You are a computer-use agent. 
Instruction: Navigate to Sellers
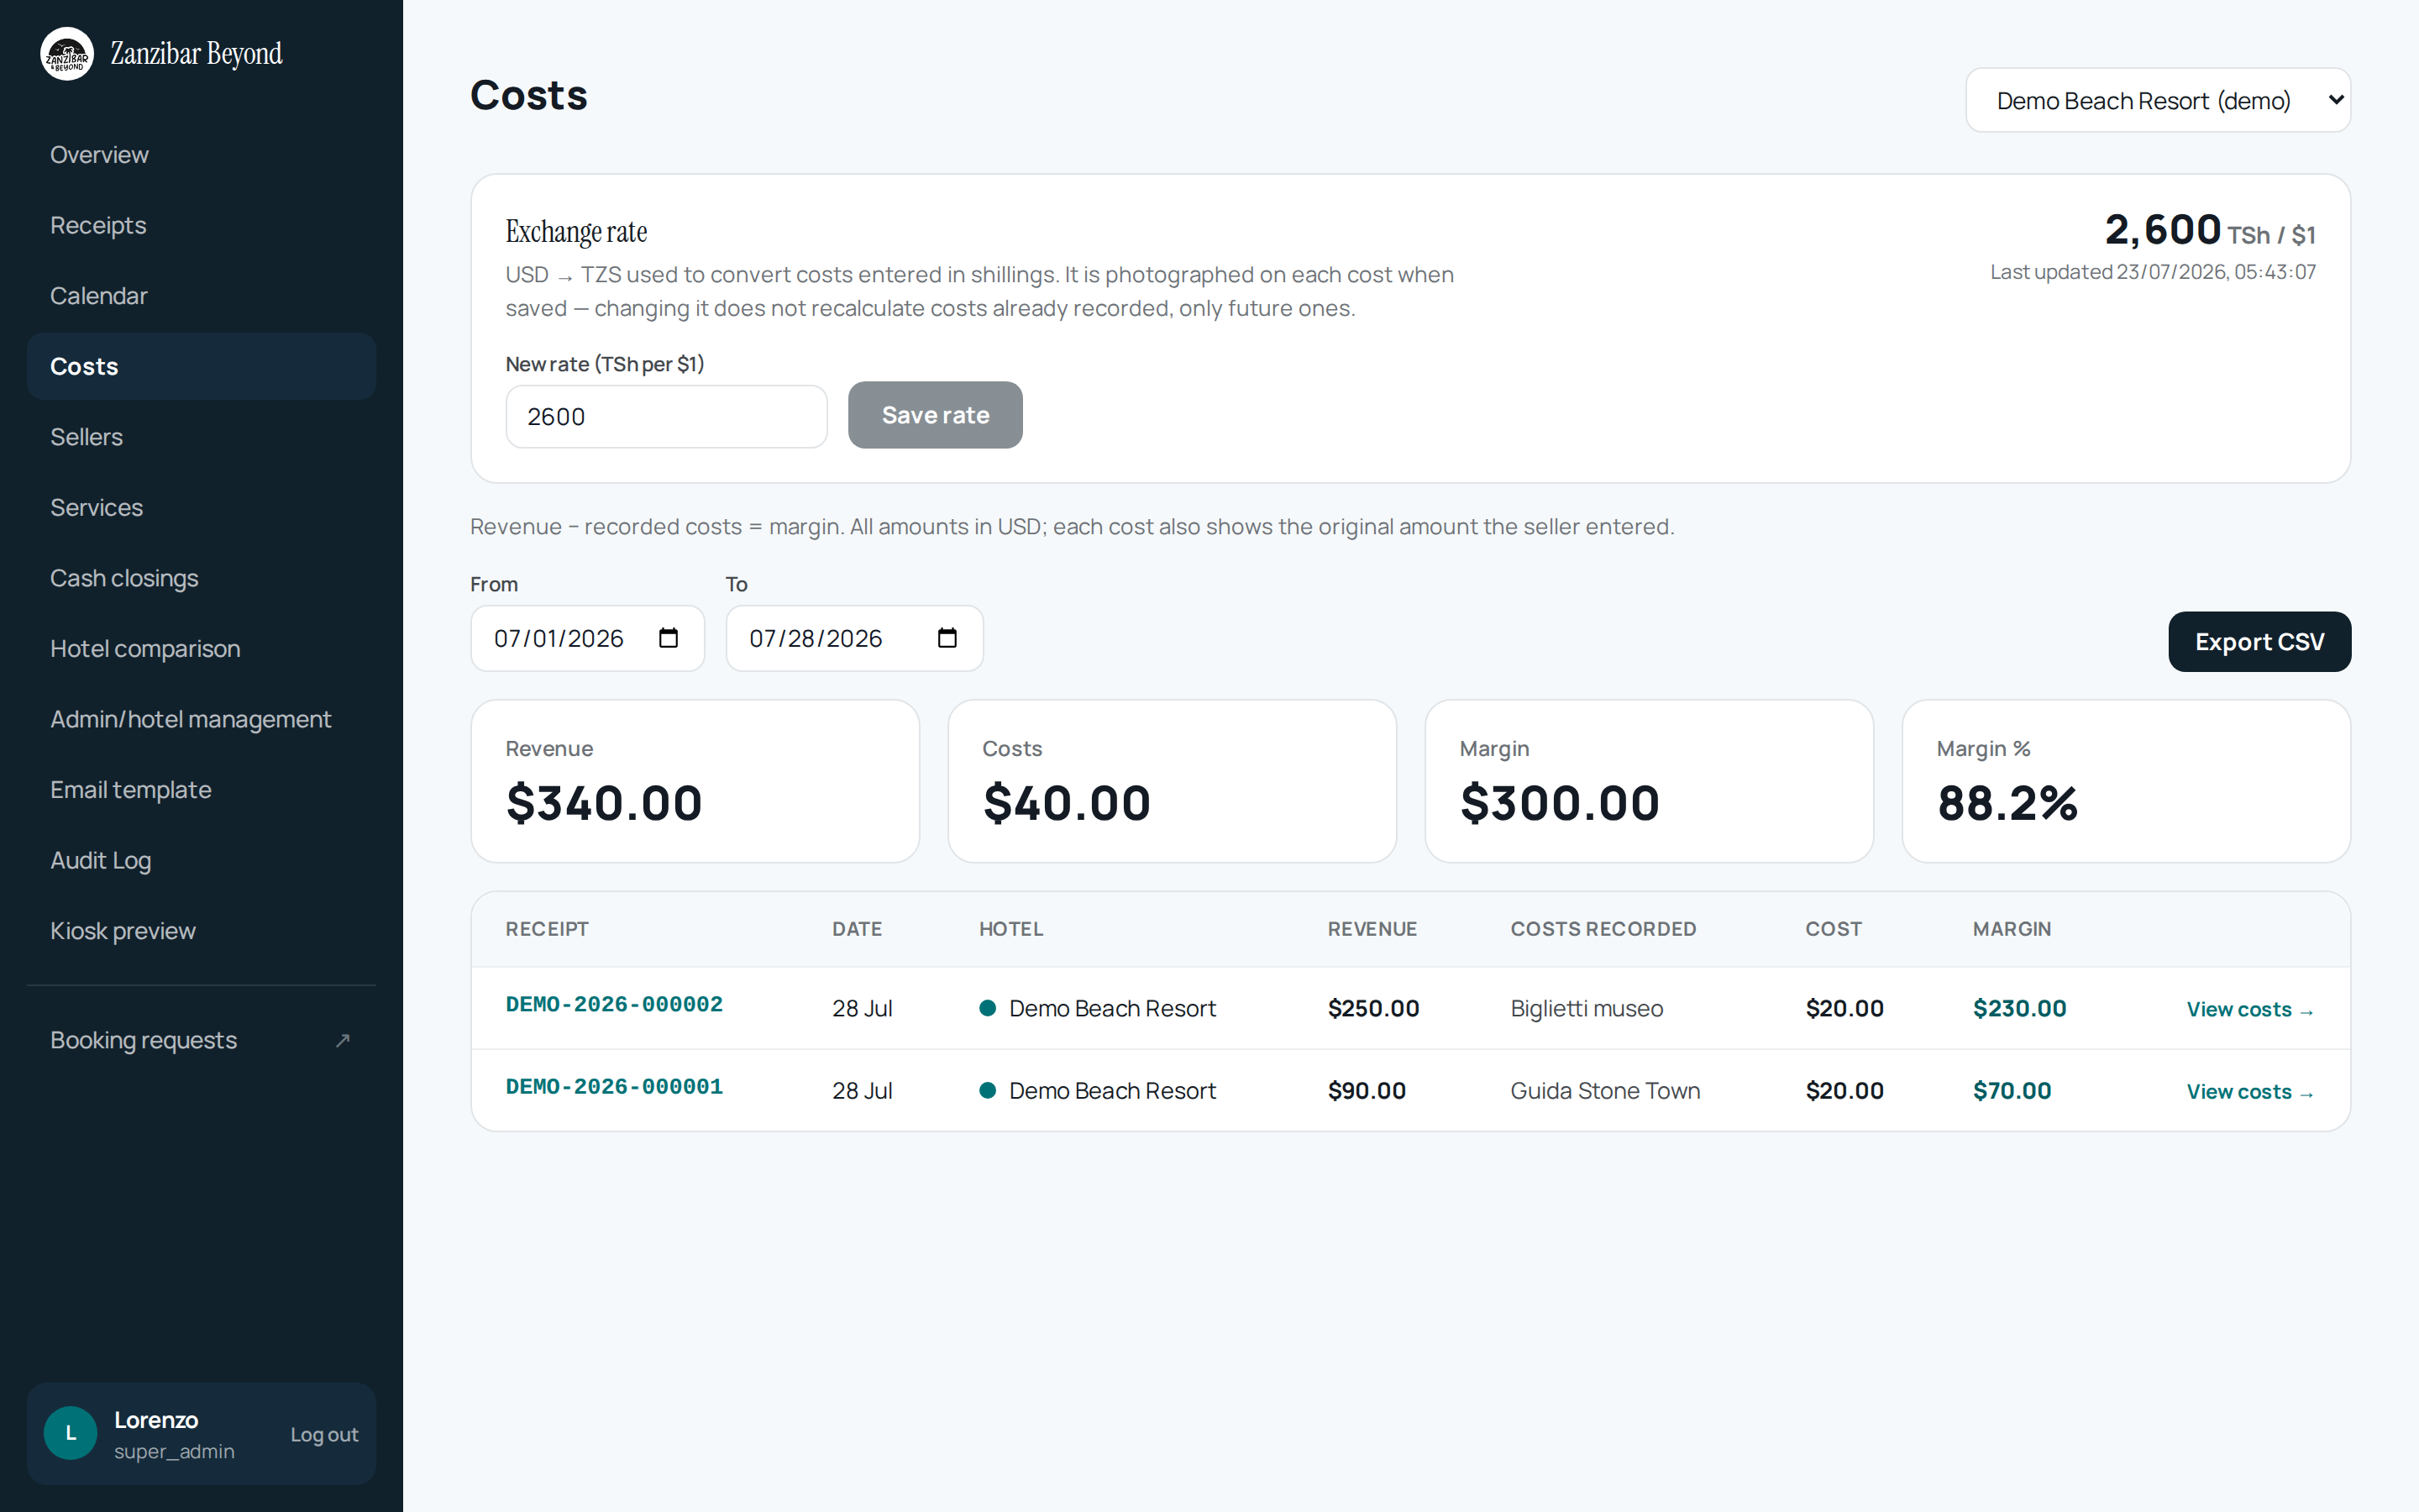pos(201,437)
